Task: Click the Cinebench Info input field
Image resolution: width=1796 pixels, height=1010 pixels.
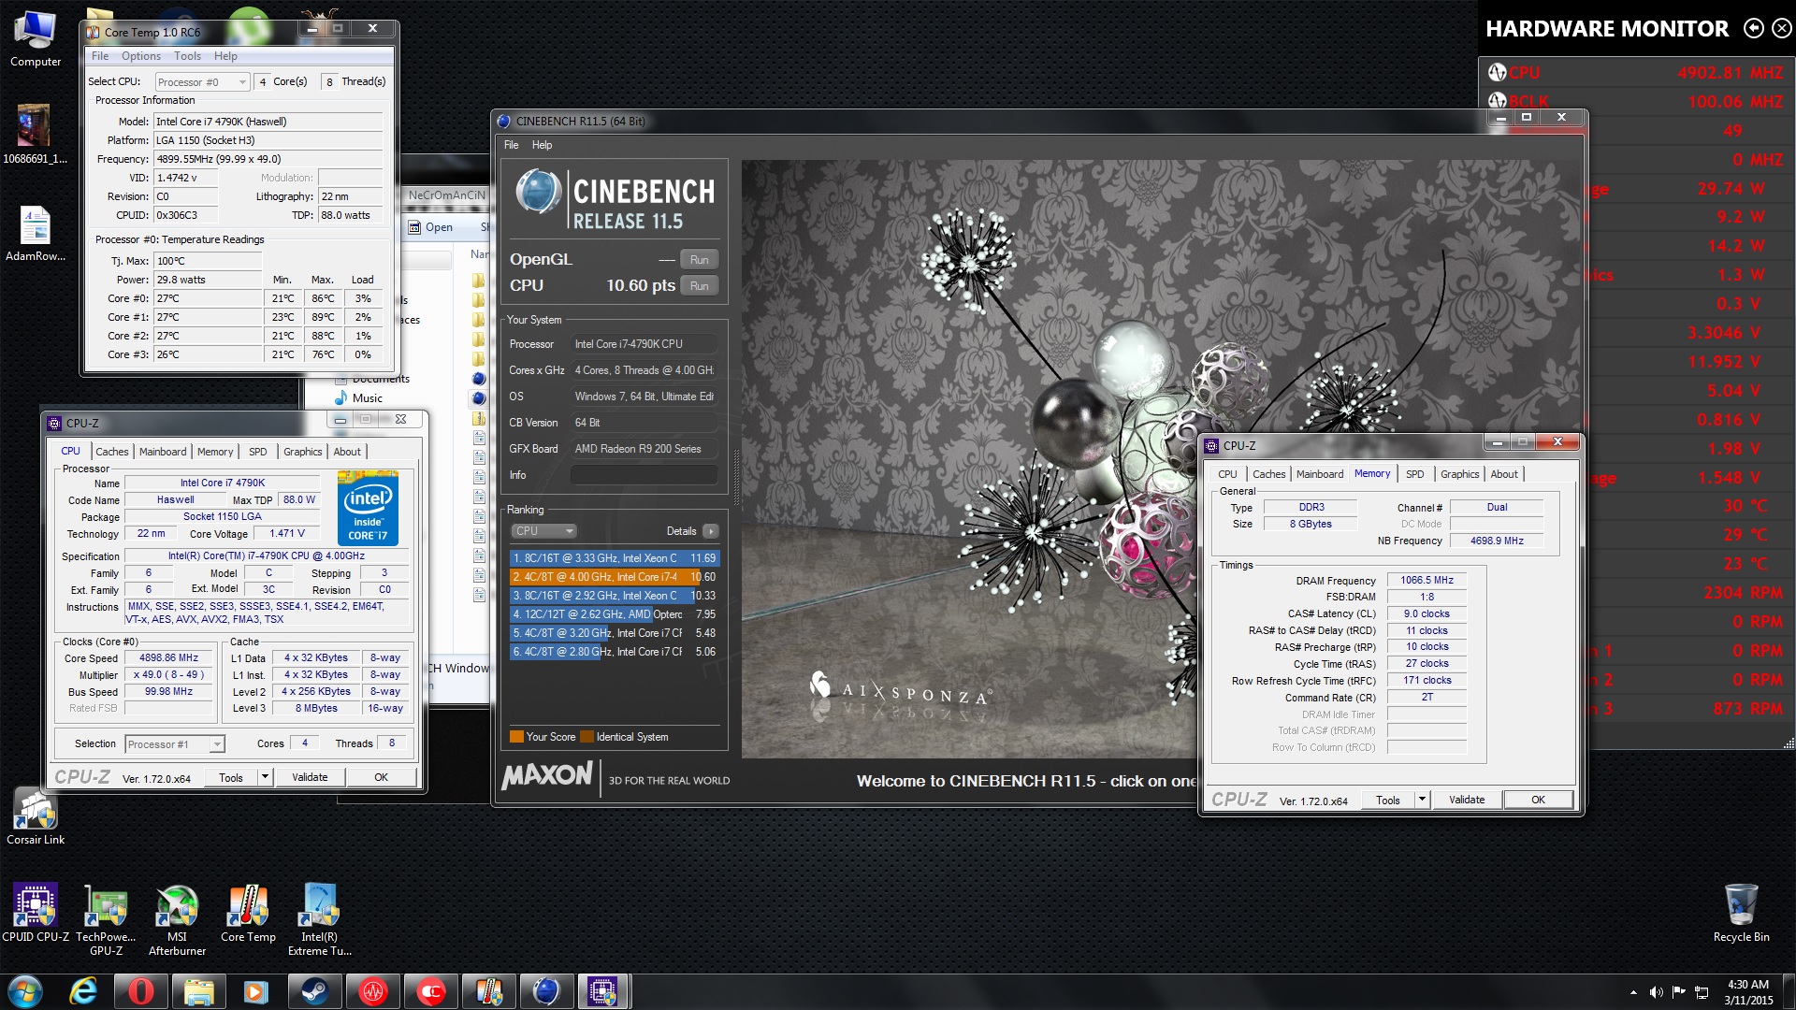Action: tap(644, 475)
